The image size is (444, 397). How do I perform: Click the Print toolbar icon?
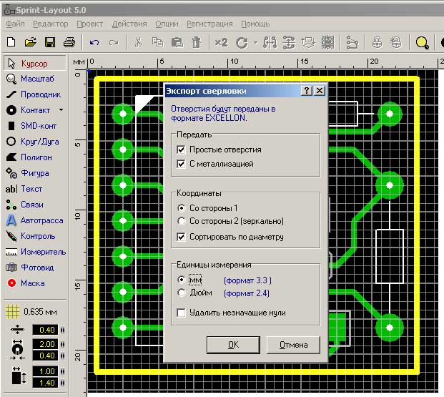point(69,42)
